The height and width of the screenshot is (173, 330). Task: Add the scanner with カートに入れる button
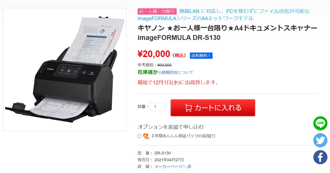click(213, 108)
